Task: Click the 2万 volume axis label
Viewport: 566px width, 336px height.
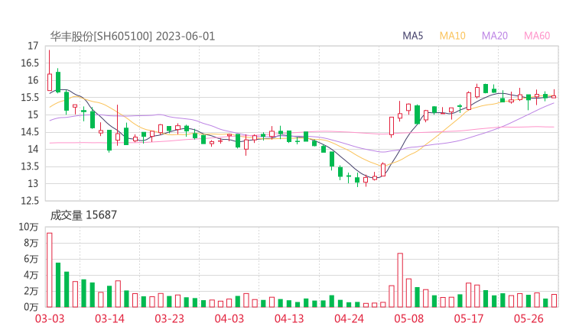Action: (31, 291)
